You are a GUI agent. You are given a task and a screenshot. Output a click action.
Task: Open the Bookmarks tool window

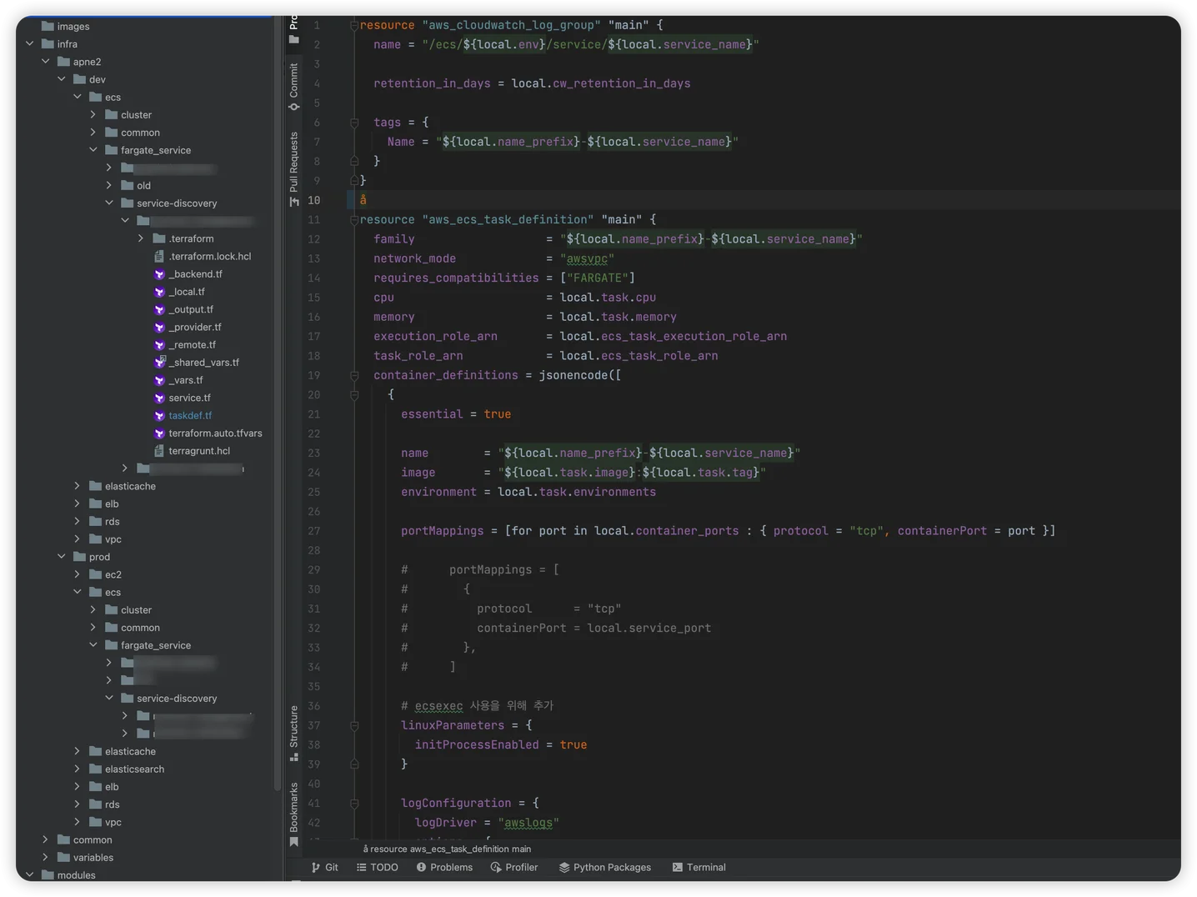293,814
